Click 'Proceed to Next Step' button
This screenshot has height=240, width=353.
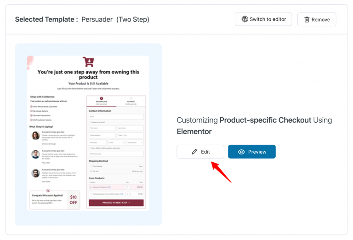pyautogui.click(x=116, y=203)
